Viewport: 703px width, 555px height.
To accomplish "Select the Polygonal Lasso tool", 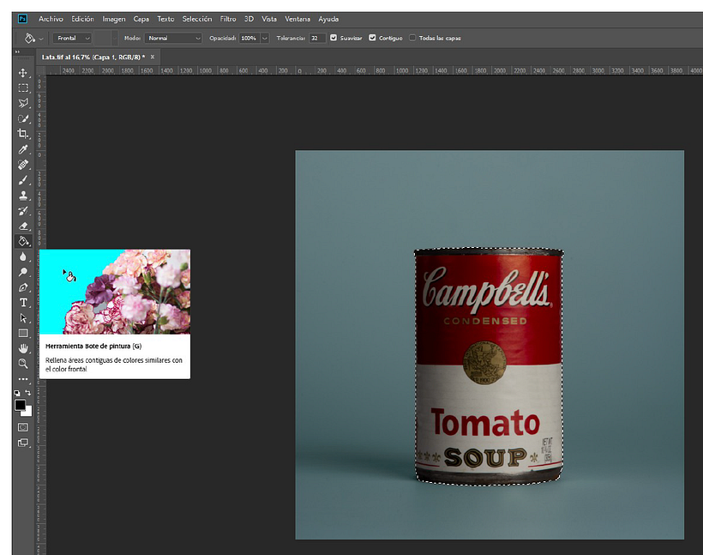I will pyautogui.click(x=23, y=103).
